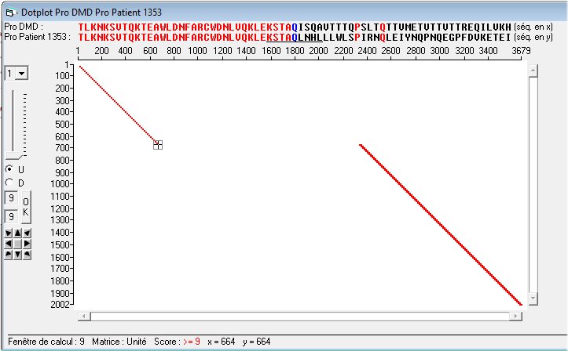Click the crosshair marker on the dotplot

(x=158, y=144)
